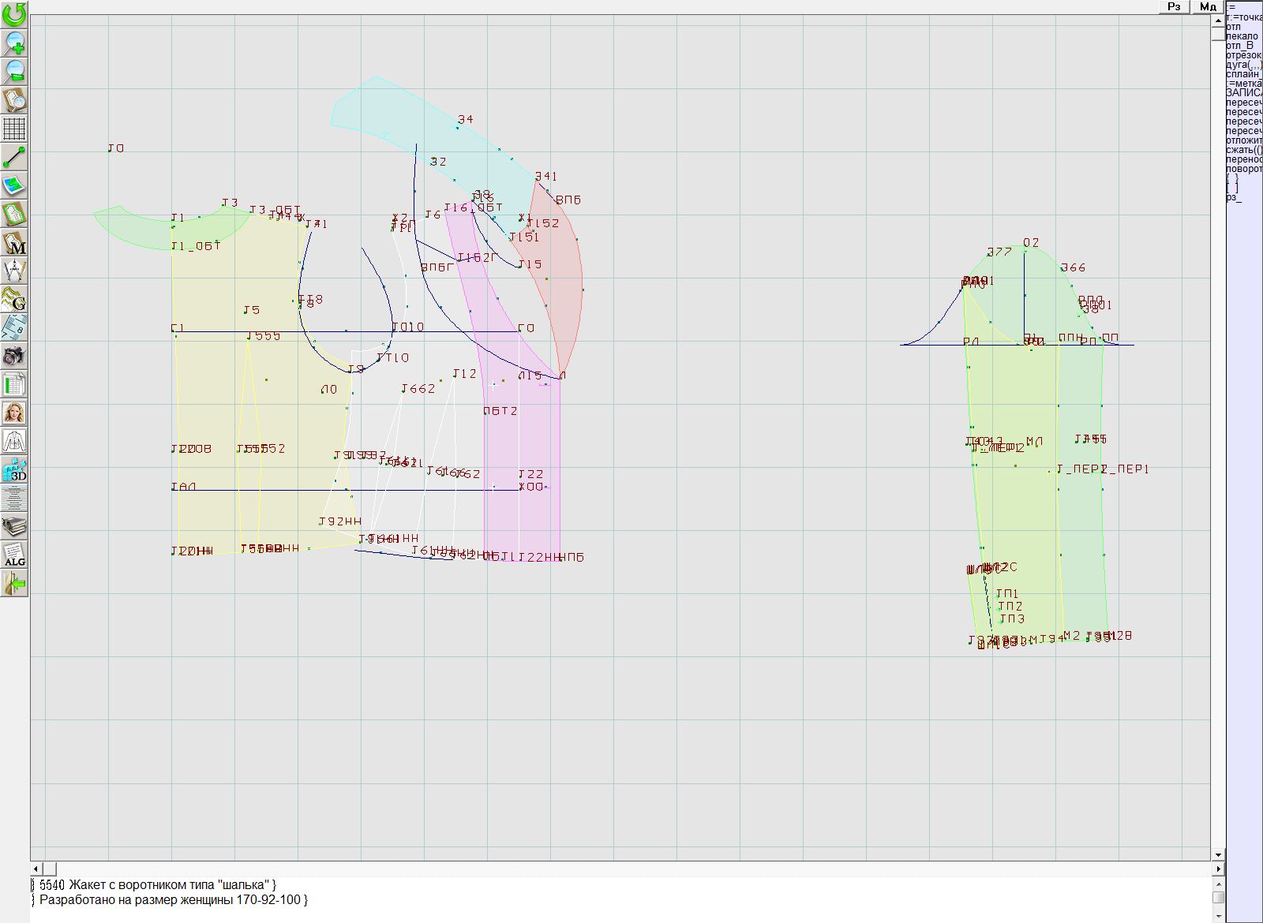Click vertical scrollbar up arrow of canvas
The image size is (1263, 923).
point(1218,20)
